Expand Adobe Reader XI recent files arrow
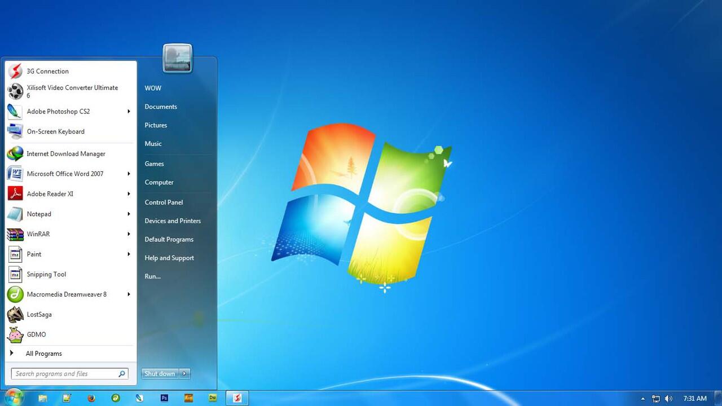 point(129,194)
